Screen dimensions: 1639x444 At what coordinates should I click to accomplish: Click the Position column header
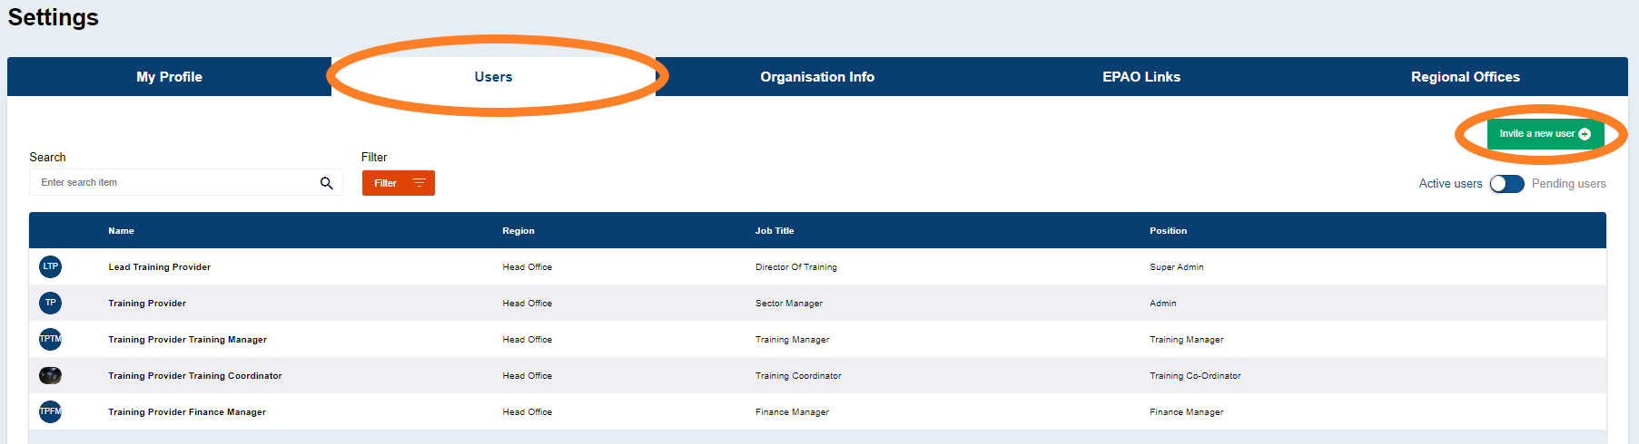[x=1168, y=231]
